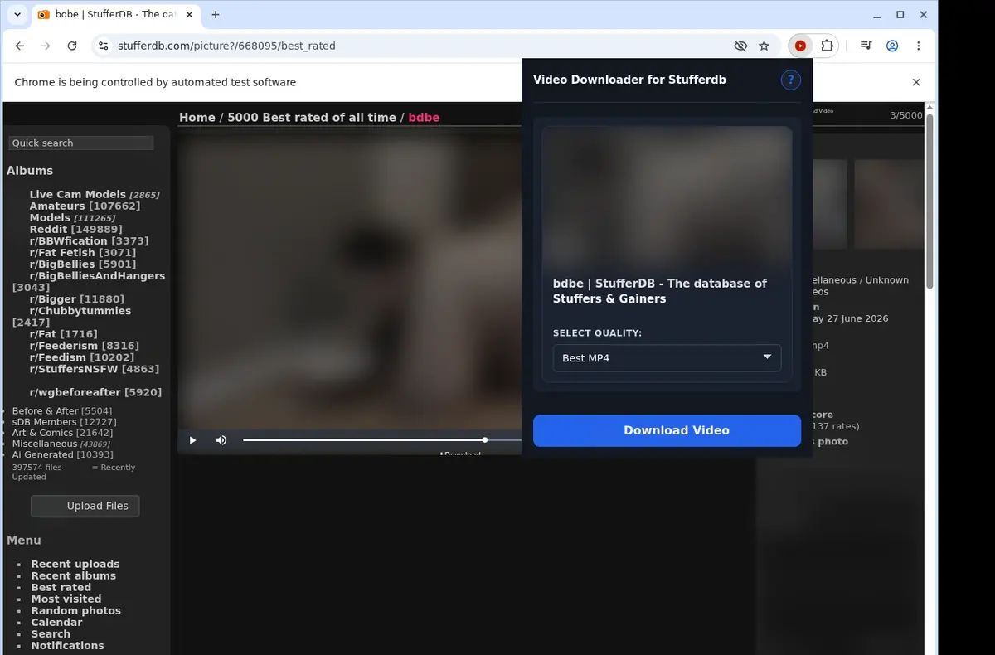Play the video with the play button
The width and height of the screenshot is (995, 655).
[192, 440]
